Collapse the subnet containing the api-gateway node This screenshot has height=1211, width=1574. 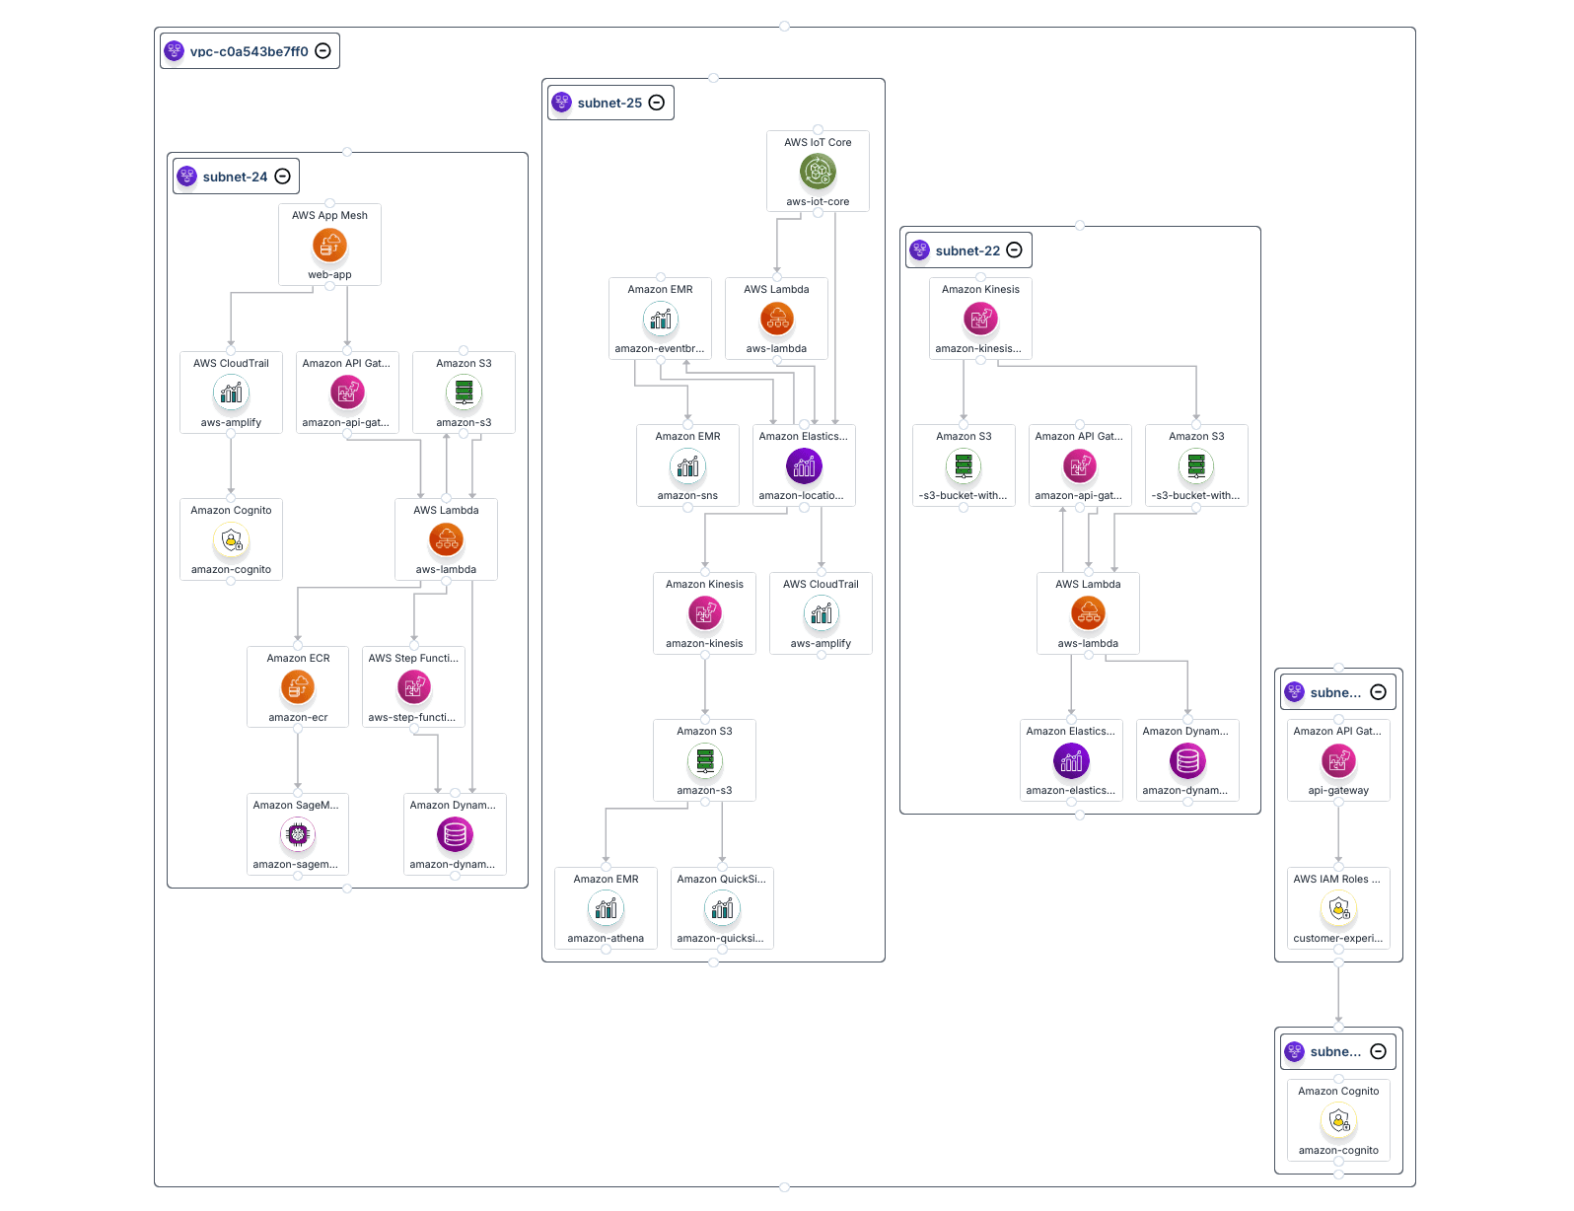(x=1379, y=692)
